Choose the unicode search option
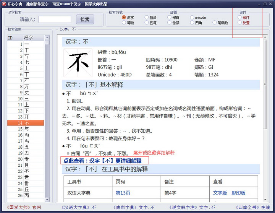This screenshot has width=275, height=213. click(x=192, y=18)
